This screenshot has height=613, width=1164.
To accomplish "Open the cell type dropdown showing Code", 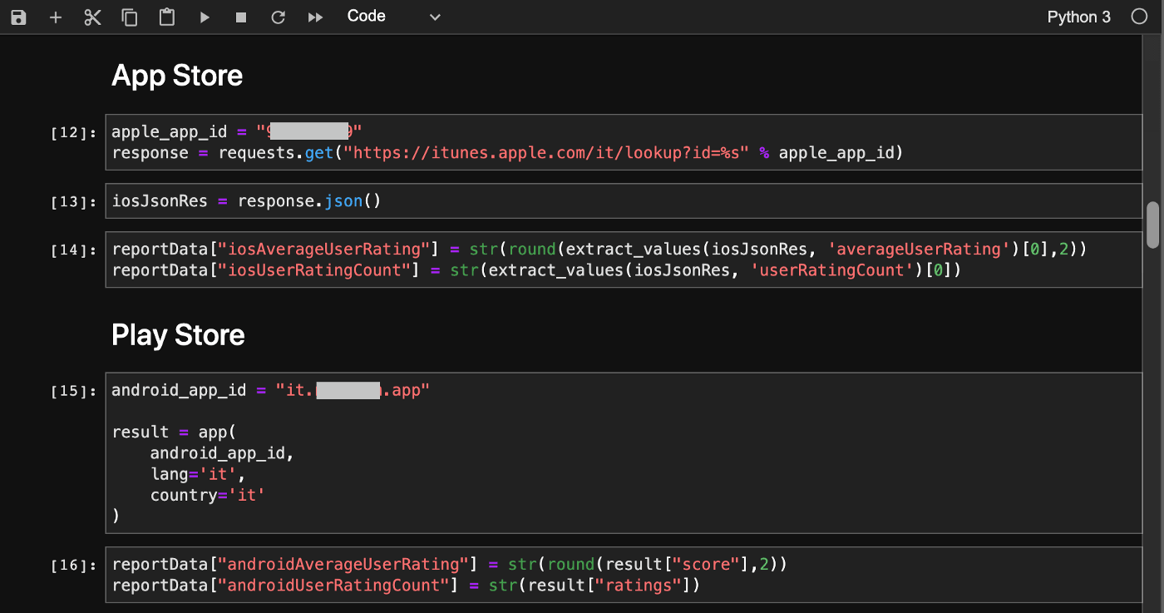I will click(366, 16).
